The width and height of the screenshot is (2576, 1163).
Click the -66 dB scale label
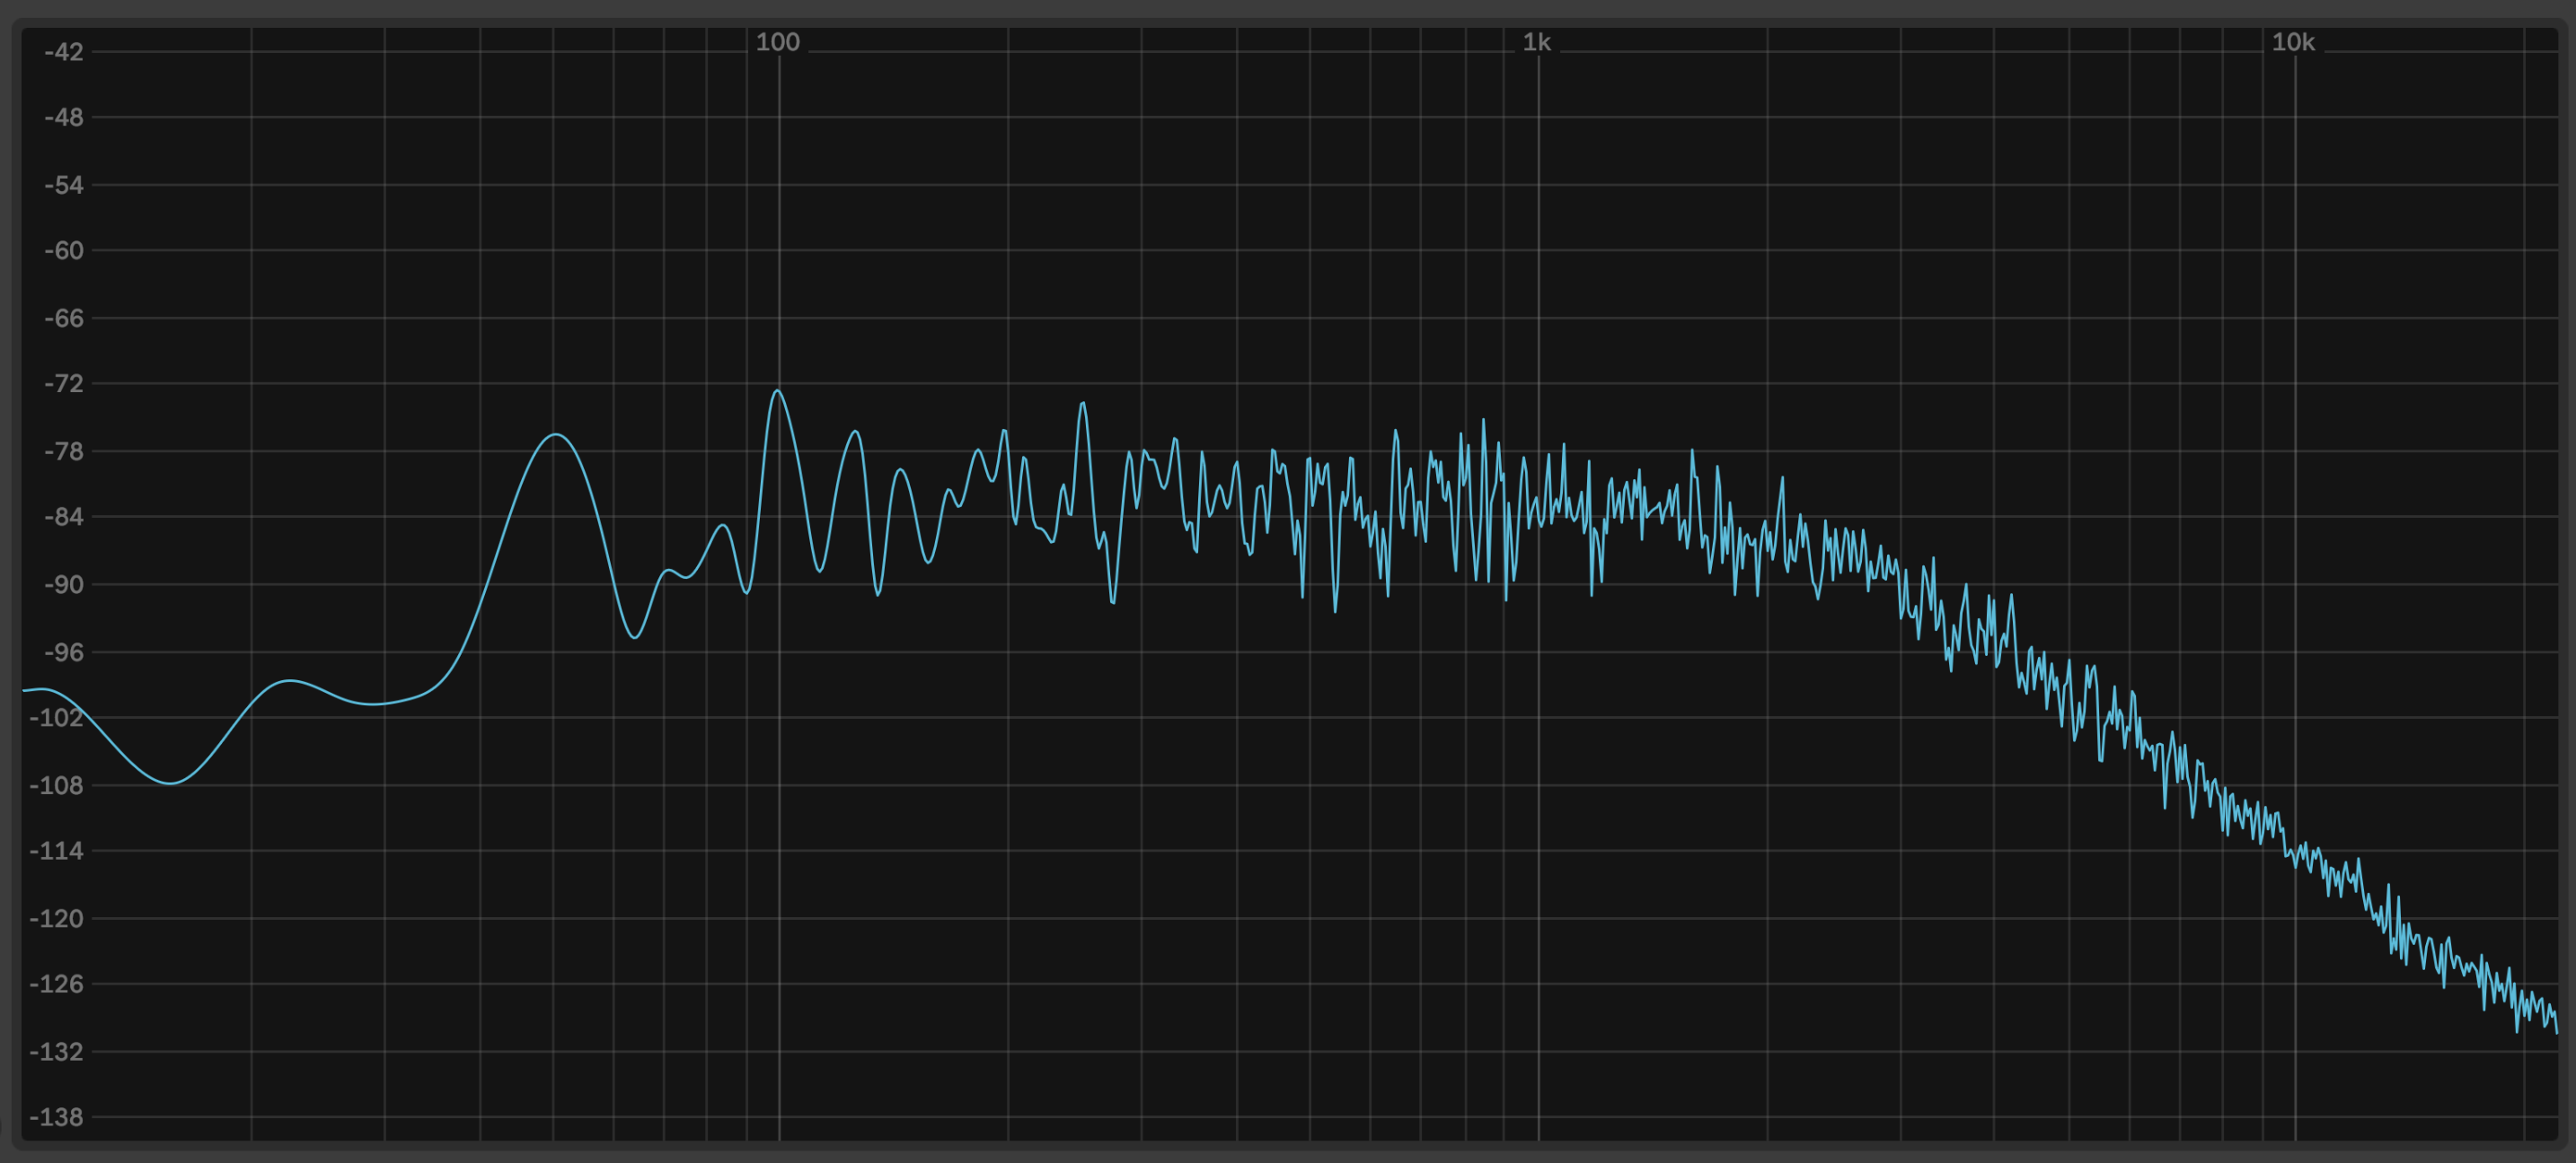click(64, 319)
